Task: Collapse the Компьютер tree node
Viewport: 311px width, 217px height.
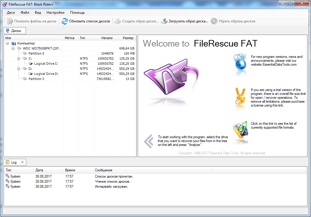Action: 7,43
